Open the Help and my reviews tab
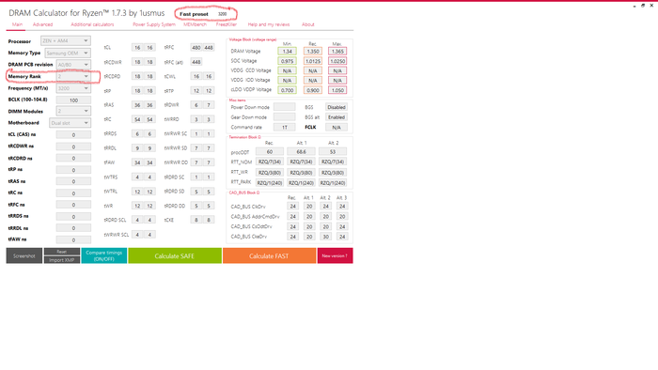The width and height of the screenshot is (658, 370). tap(269, 24)
